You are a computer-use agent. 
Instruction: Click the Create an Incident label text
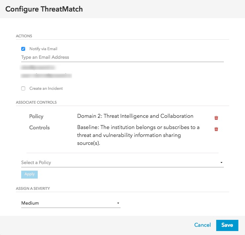click(x=46, y=88)
